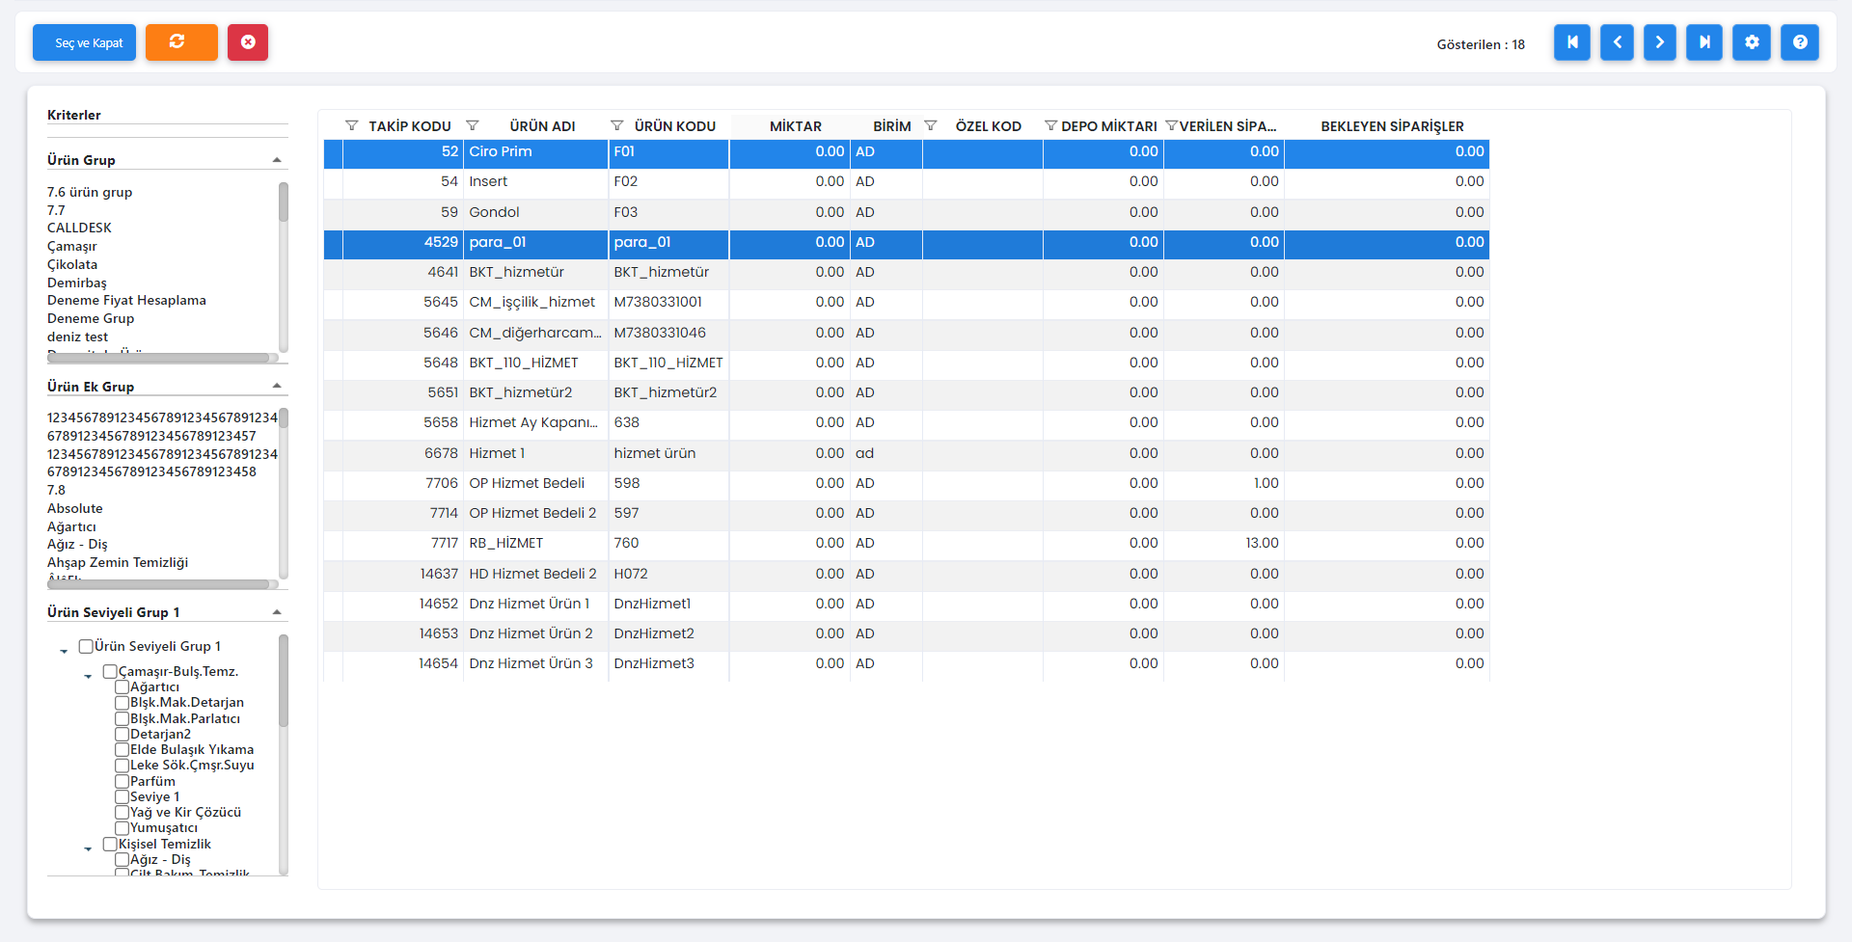1852x942 pixels.
Task: Collapse the Ürün Ek Grup section
Action: click(277, 387)
